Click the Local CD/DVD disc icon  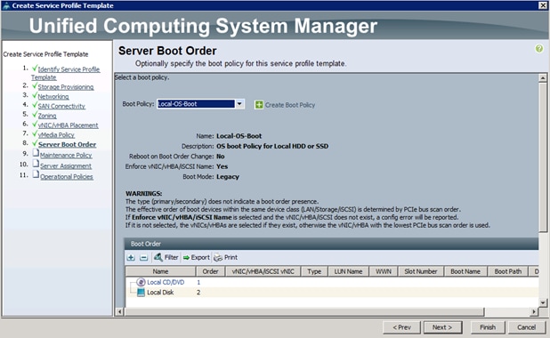pos(141,282)
